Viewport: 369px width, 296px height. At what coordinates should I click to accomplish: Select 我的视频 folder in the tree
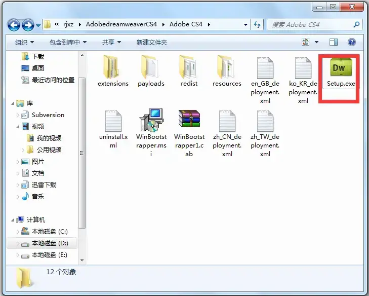pos(49,138)
